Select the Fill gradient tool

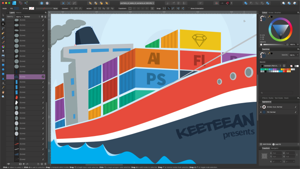tap(3, 47)
